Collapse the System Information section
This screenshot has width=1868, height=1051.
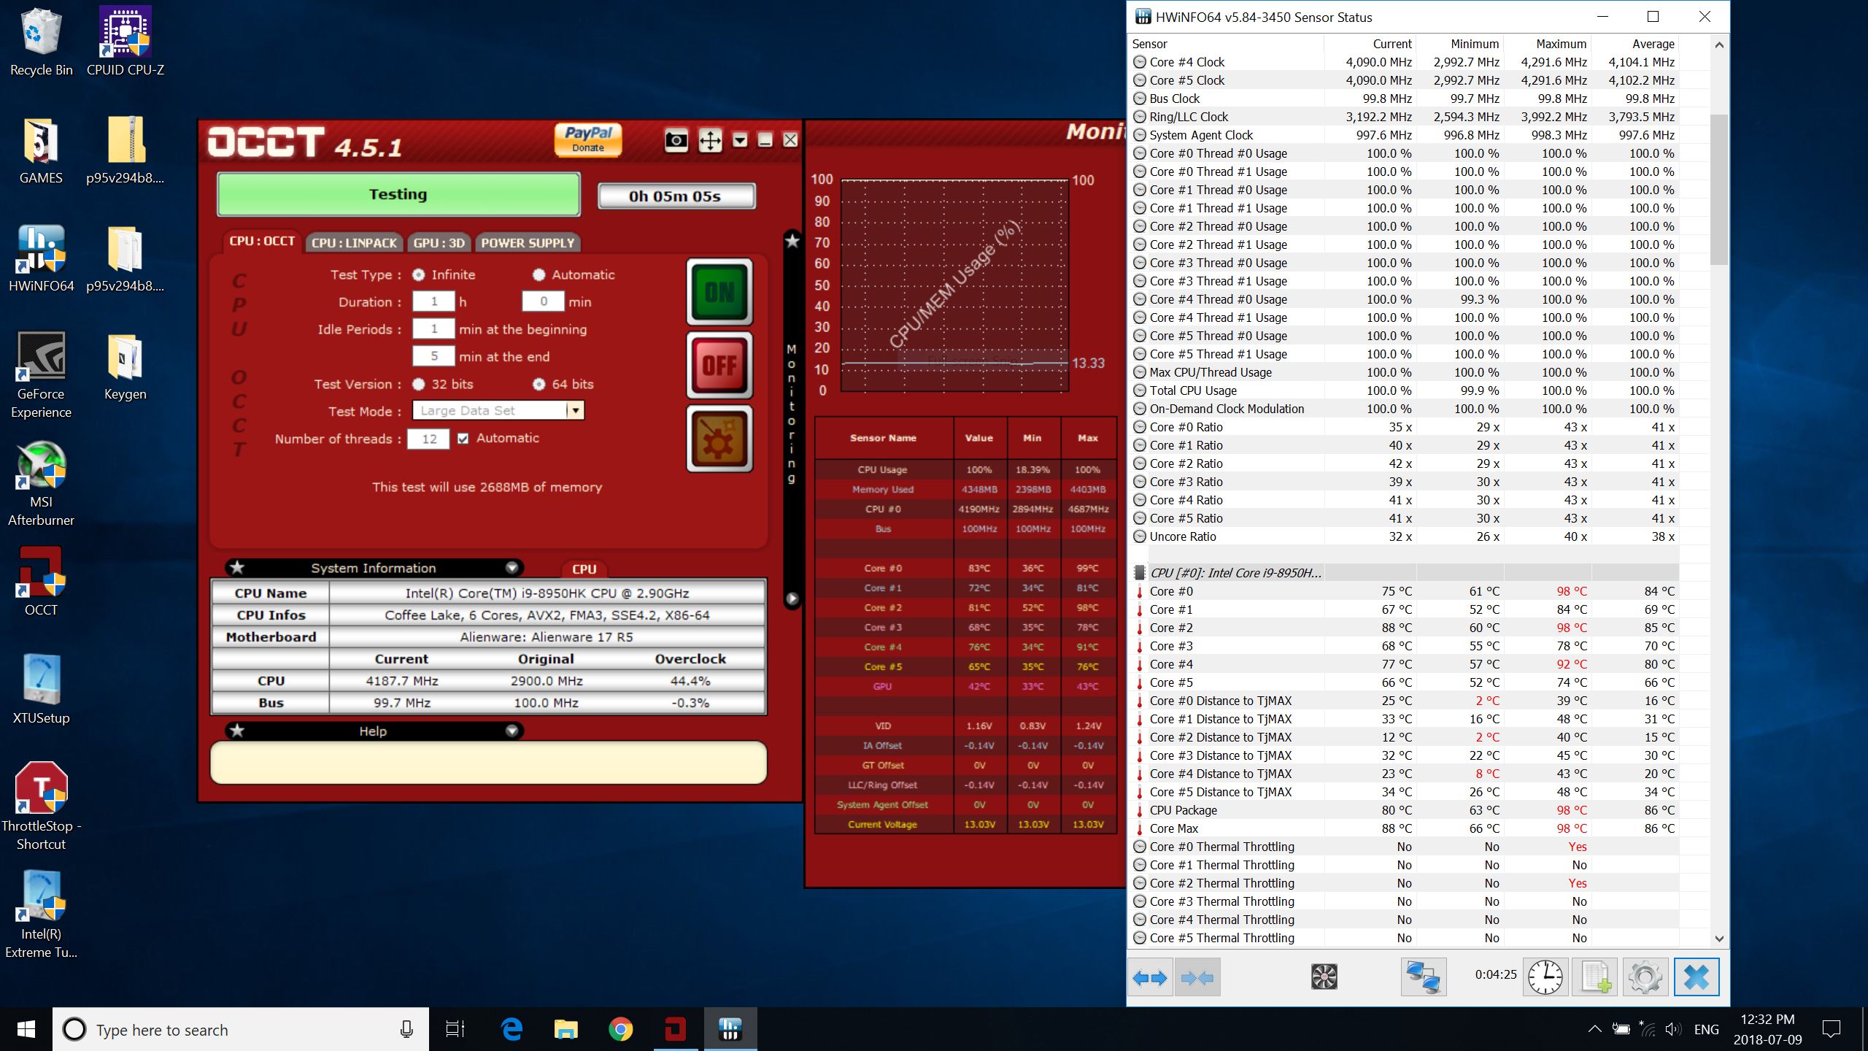pos(512,568)
